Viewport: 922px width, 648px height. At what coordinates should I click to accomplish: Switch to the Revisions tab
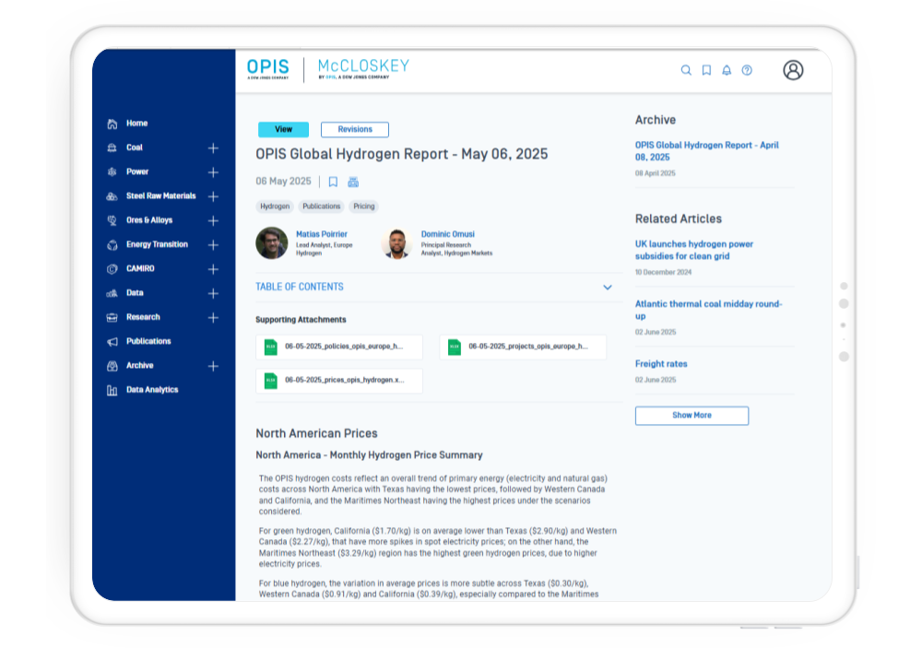(355, 130)
